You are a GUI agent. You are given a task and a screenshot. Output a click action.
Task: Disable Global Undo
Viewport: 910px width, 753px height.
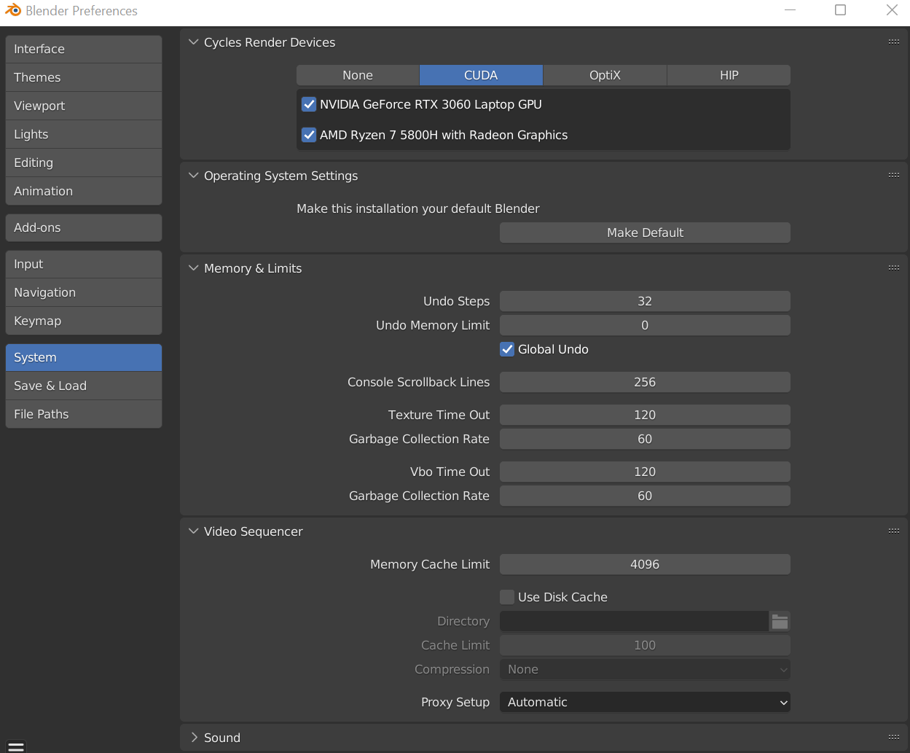click(506, 349)
